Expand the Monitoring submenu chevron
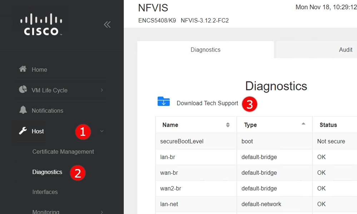Image resolution: width=357 pixels, height=214 pixels. (102, 212)
